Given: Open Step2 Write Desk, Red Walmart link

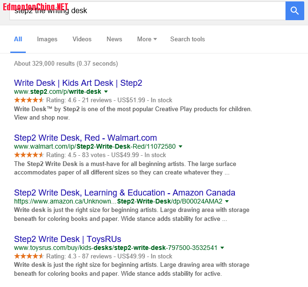Looking at the screenshot, I should (85, 138).
